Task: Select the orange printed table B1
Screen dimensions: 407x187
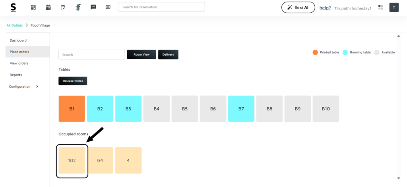Action: click(72, 109)
